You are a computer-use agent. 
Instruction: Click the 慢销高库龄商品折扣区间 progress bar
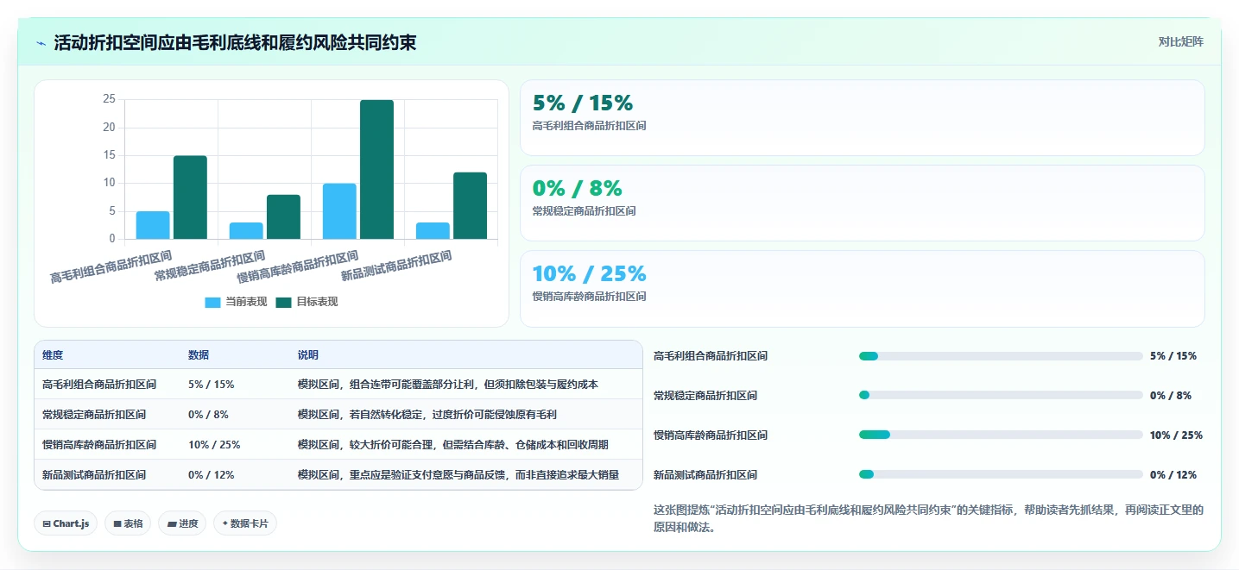(1001, 435)
